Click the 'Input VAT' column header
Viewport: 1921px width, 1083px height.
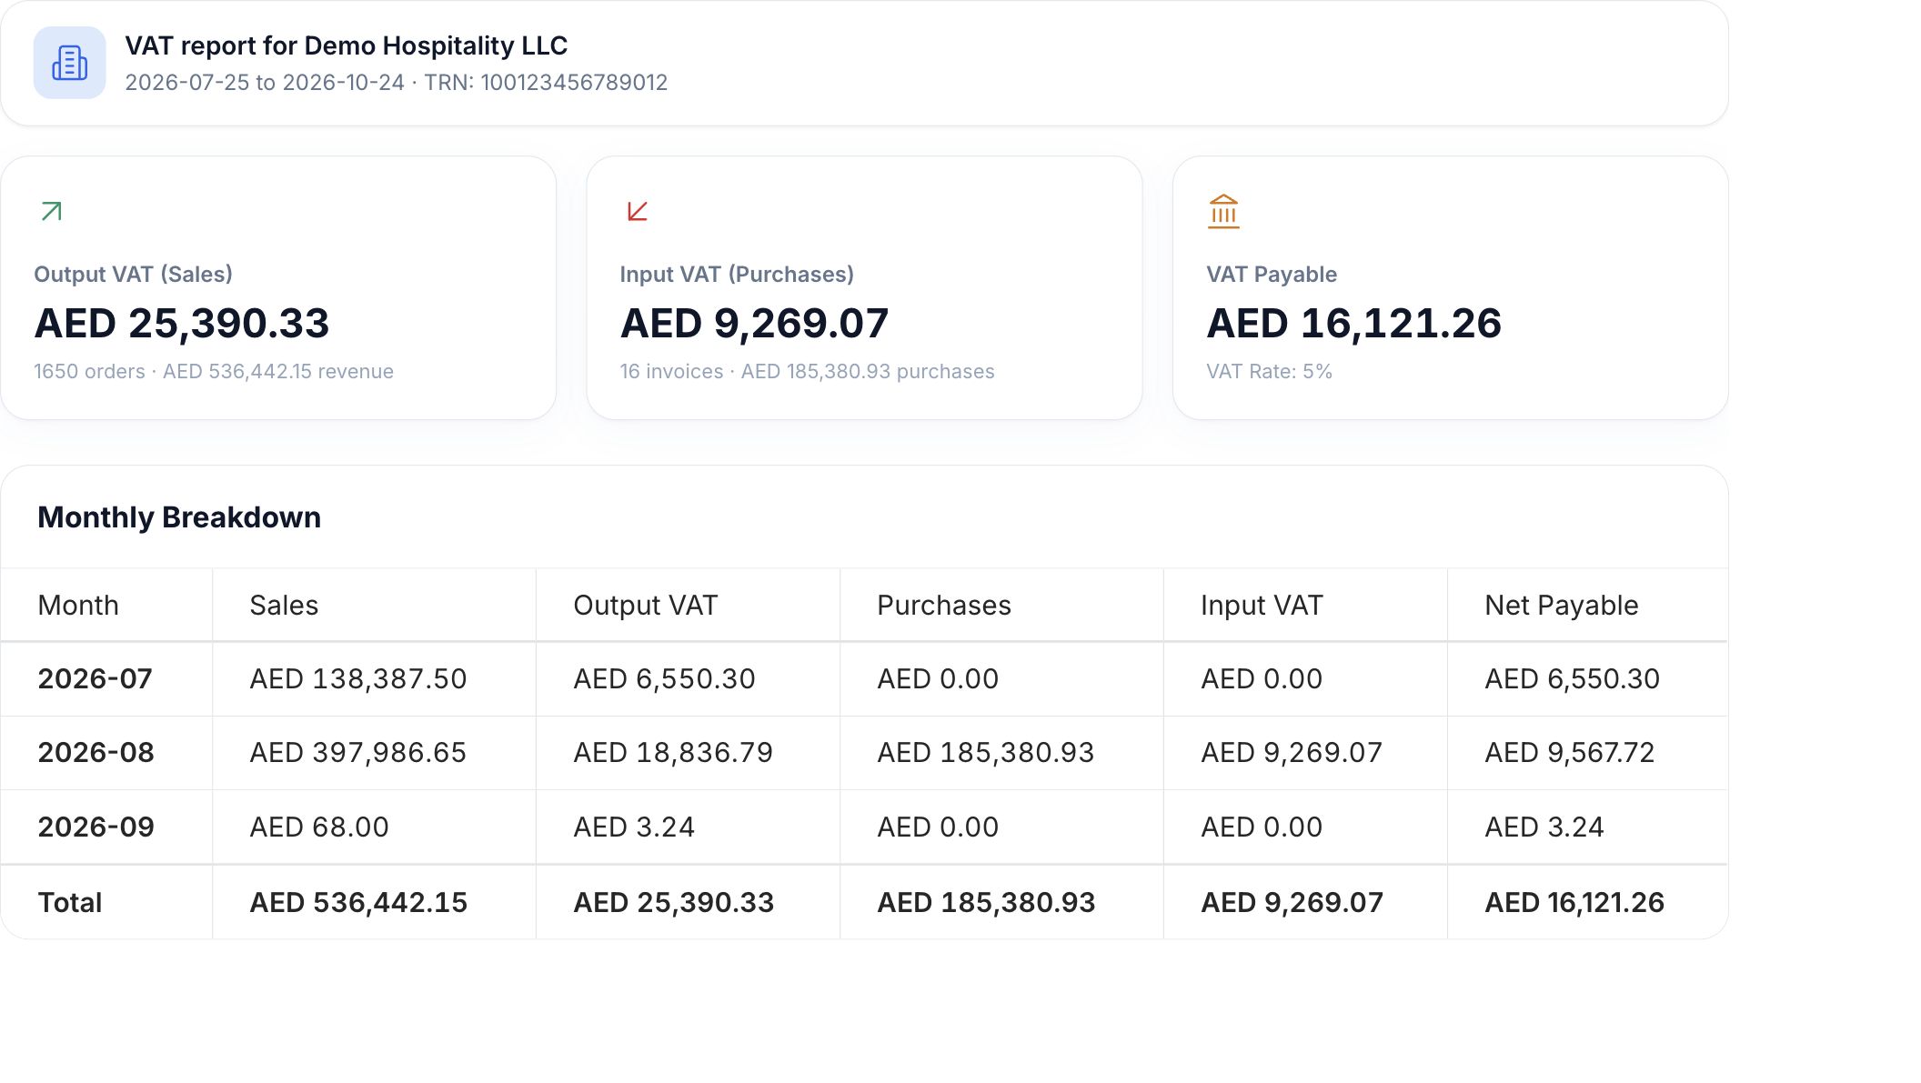[x=1262, y=606]
